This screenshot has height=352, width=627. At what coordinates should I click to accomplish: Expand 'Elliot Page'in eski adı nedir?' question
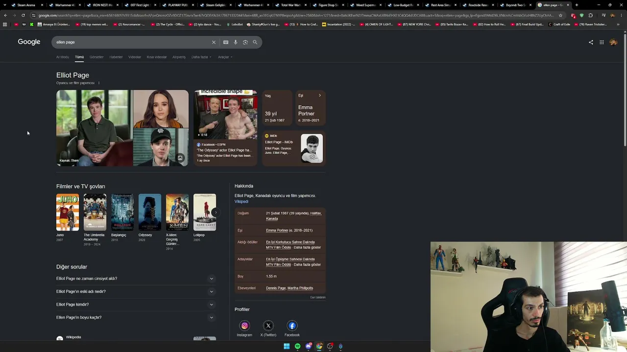pyautogui.click(x=136, y=291)
